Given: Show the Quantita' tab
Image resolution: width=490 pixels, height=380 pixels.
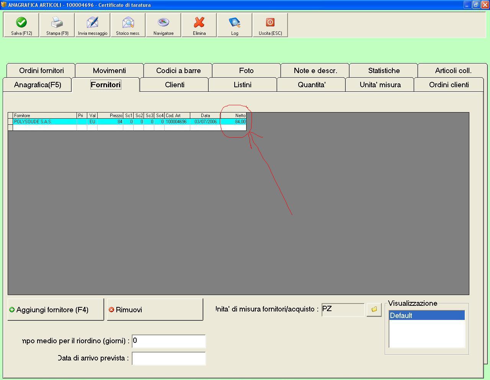Looking at the screenshot, I should [312, 85].
